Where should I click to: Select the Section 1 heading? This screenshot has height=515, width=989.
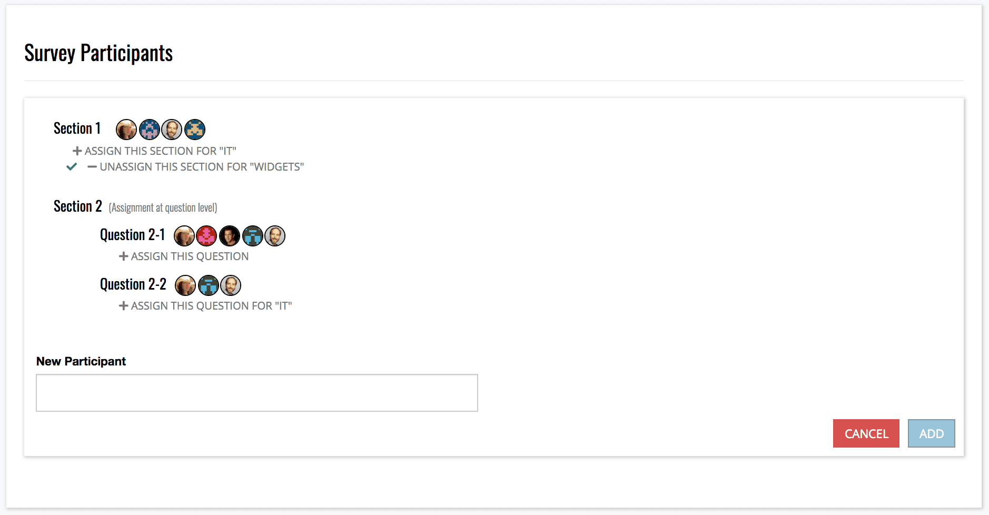click(x=77, y=128)
